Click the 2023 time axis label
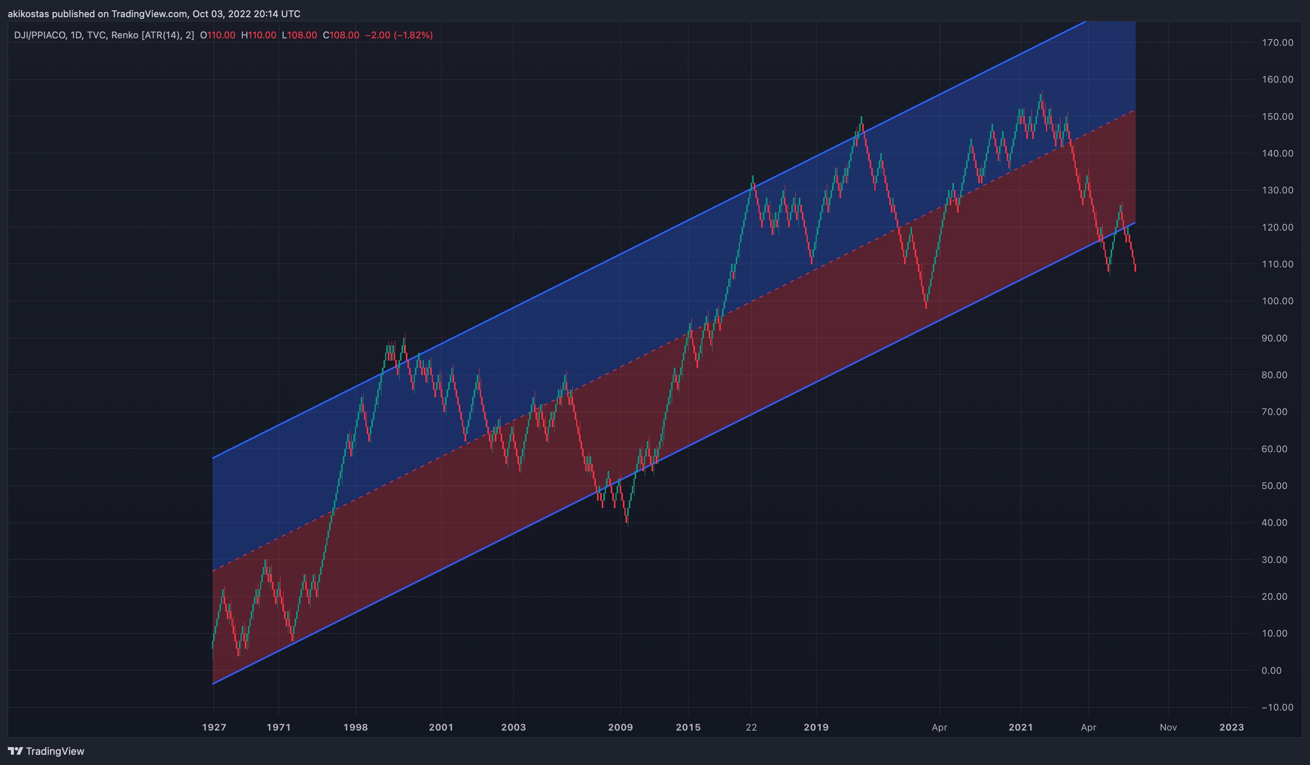This screenshot has height=765, width=1310. 1232,727
